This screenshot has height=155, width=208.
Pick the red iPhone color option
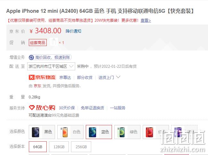click(156, 132)
